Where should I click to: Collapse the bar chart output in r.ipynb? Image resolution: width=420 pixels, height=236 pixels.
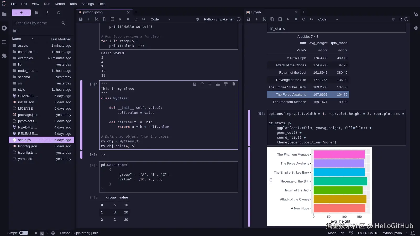[249, 187]
